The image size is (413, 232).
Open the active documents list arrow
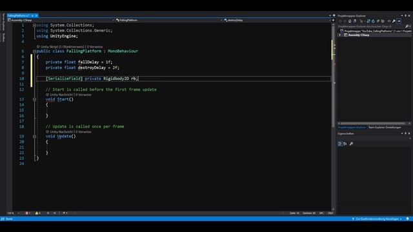[330, 15]
